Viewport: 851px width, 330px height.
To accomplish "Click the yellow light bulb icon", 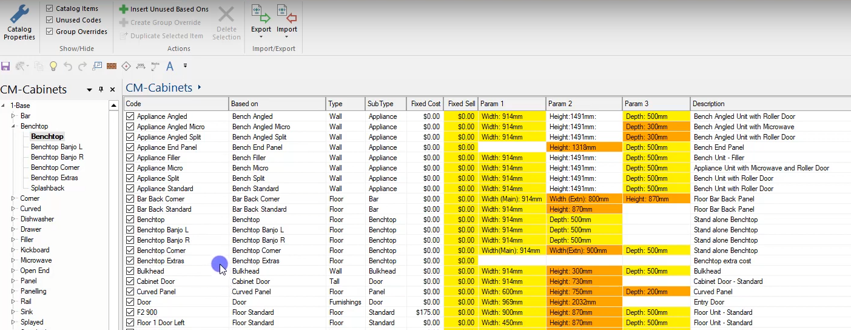I will 53,66.
